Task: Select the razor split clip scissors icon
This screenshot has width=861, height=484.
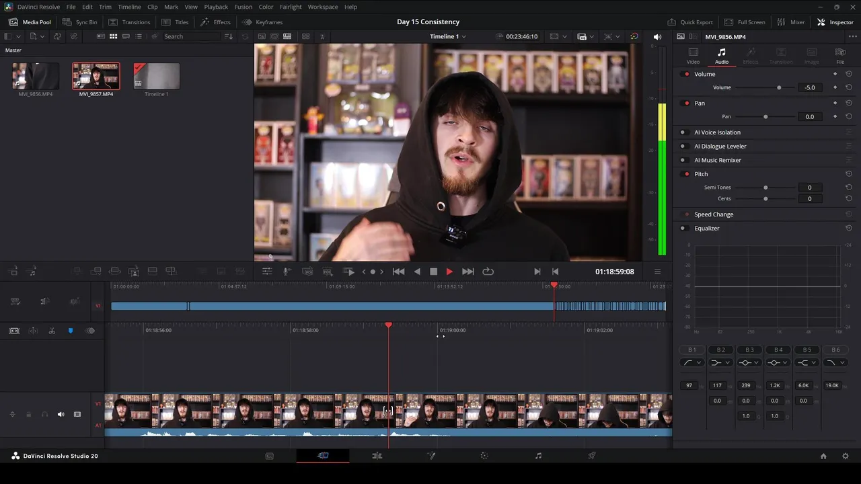Action: (52, 331)
